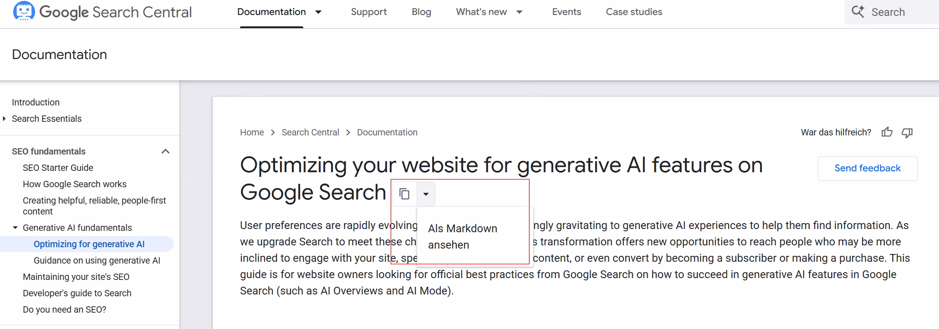Expand the Search Essentials tree arrow

click(5, 119)
